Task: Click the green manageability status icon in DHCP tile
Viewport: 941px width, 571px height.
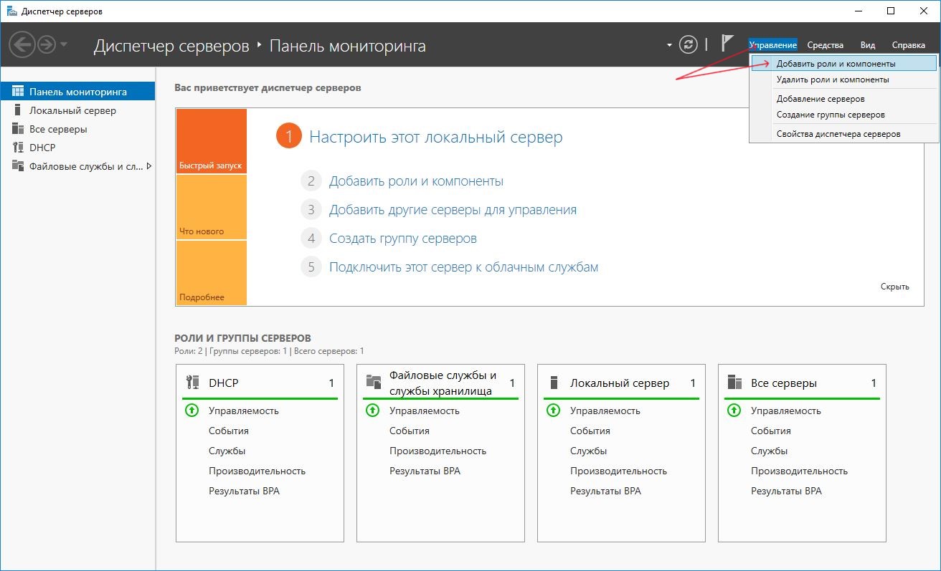Action: [x=191, y=411]
